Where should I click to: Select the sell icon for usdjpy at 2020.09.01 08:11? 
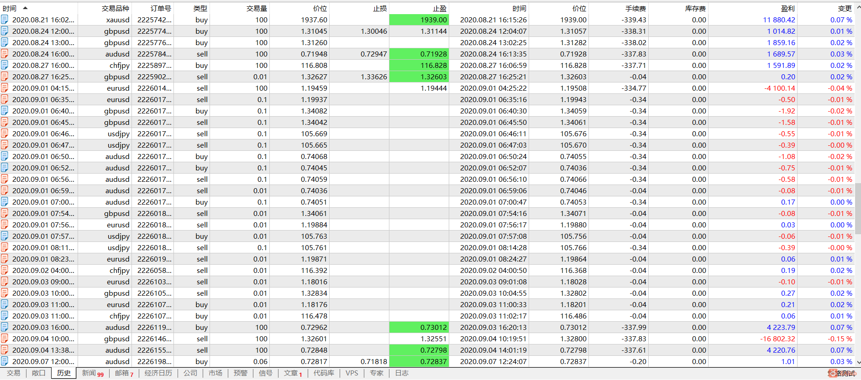[5, 247]
